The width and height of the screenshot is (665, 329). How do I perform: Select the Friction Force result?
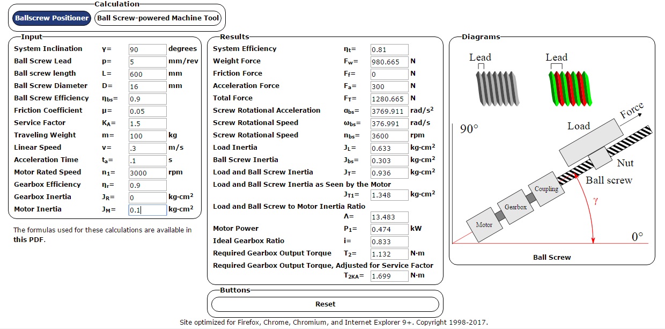tap(390, 74)
